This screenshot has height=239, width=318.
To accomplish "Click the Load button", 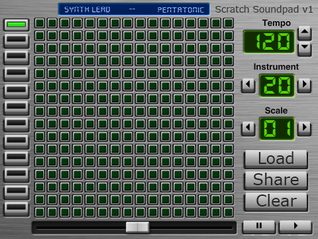I will click(276, 159).
